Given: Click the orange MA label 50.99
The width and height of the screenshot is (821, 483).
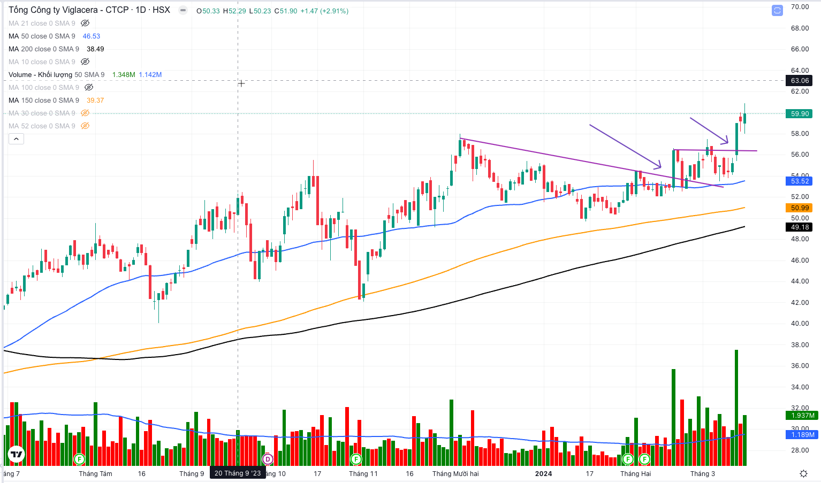Looking at the screenshot, I should [800, 208].
